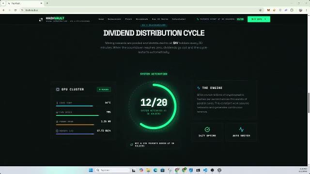Viewport: 310px width, 174px height.
Task: Click The Engine pulse icon
Action: (199, 88)
